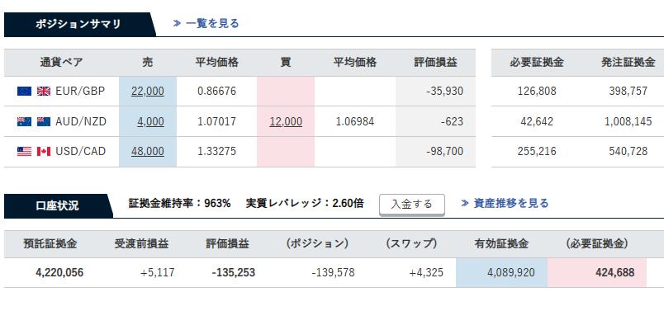Image resolution: width=664 pixels, height=311 pixels.
Task: Click the 評価損益 column header in the position table
Action: click(436, 63)
